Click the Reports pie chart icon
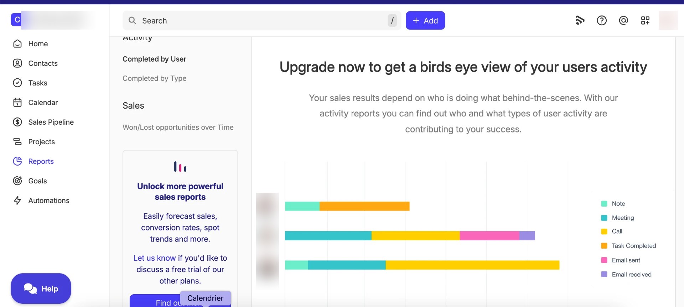 coord(17,161)
